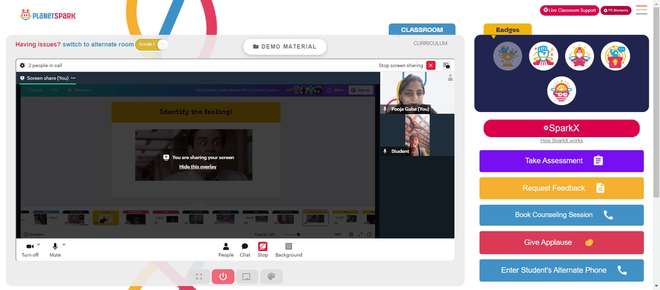
Task: Turn off the camera
Action: (x=30, y=250)
